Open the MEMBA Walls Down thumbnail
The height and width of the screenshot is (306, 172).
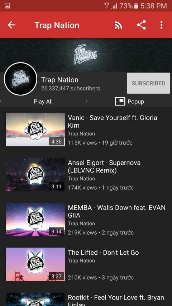coord(35,219)
